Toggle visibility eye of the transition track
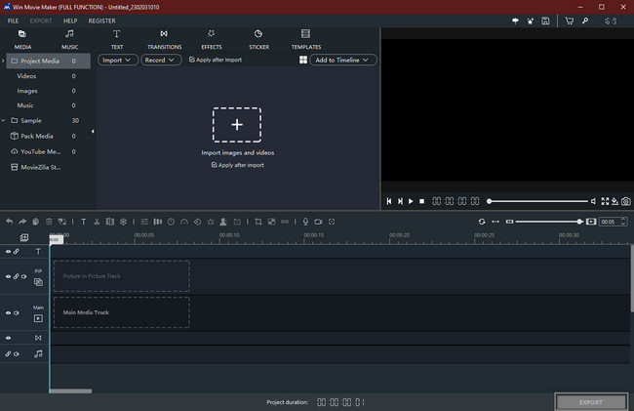The image size is (634, 411). coord(8,338)
